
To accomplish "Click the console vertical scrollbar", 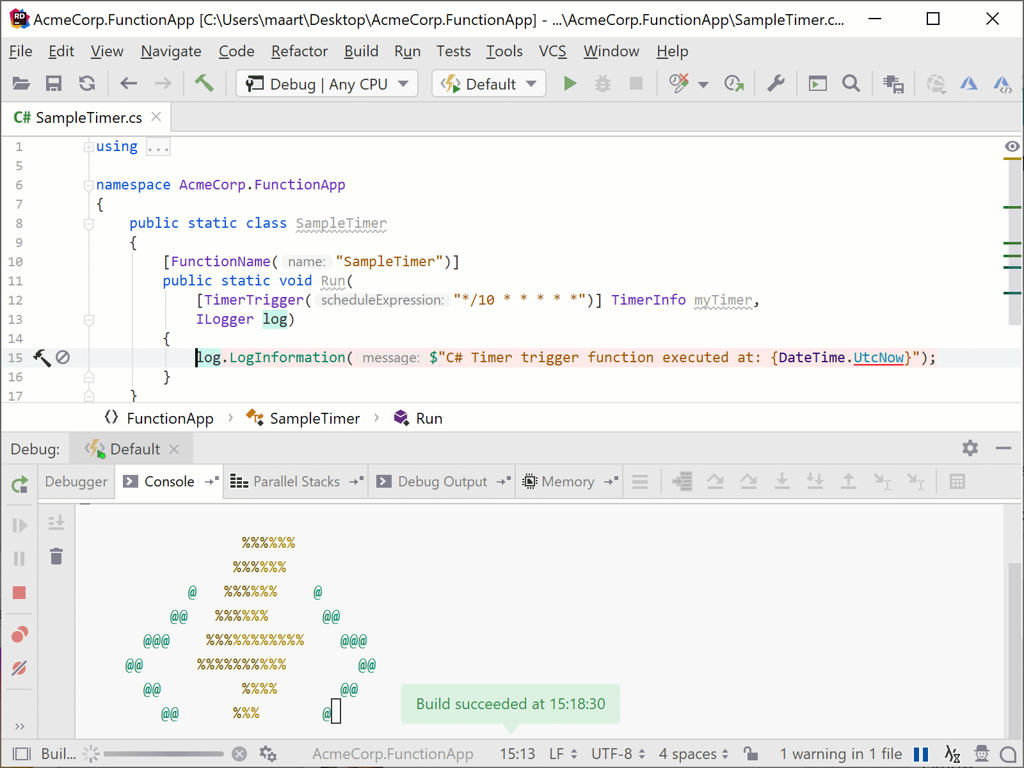I will 1014,650.
